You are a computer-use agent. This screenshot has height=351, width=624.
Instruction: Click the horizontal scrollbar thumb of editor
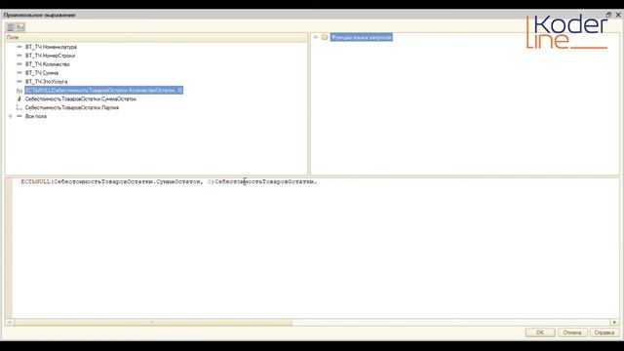153,323
